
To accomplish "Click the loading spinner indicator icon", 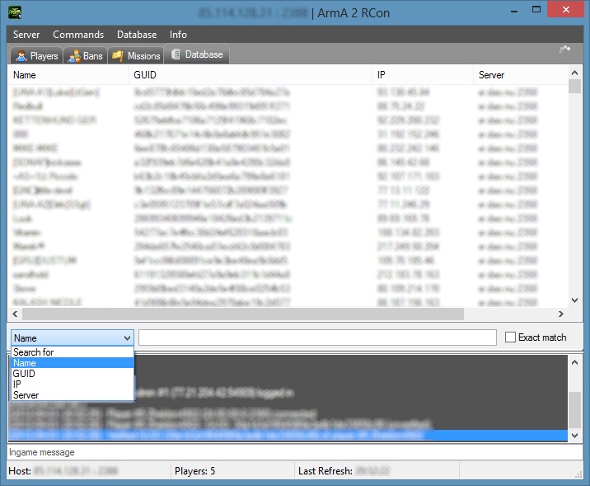I will click(564, 50).
